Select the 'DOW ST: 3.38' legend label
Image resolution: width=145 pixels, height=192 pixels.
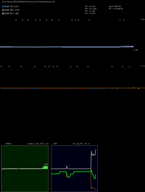11,6
